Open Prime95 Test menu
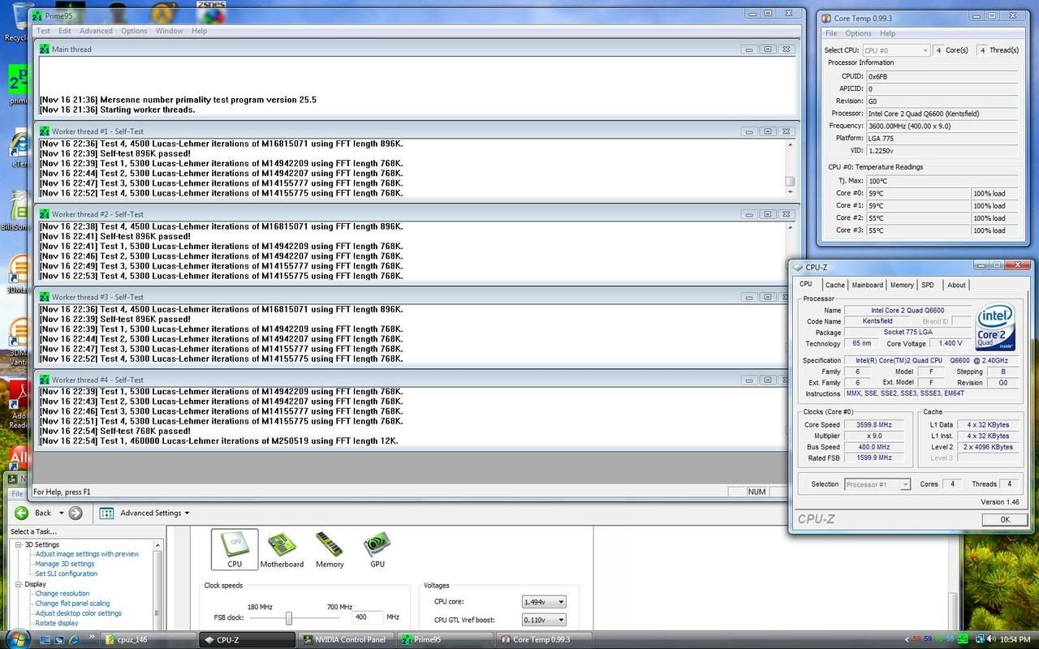Screen dimensions: 1039x649 [43, 31]
